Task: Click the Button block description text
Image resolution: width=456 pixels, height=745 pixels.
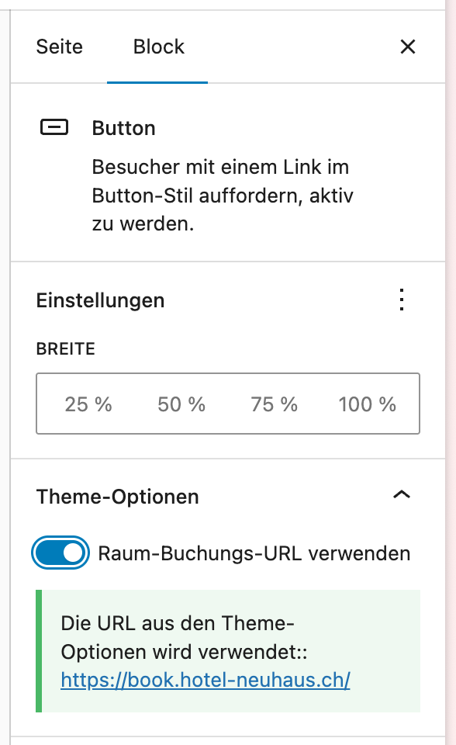Action: 222,196
